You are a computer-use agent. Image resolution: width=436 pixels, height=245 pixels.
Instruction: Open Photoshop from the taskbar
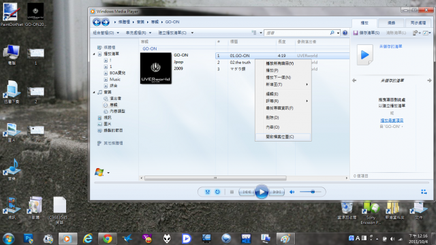[29, 239]
